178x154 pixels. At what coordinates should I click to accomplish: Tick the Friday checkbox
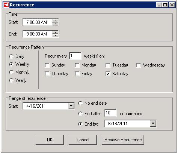[x=77, y=74]
